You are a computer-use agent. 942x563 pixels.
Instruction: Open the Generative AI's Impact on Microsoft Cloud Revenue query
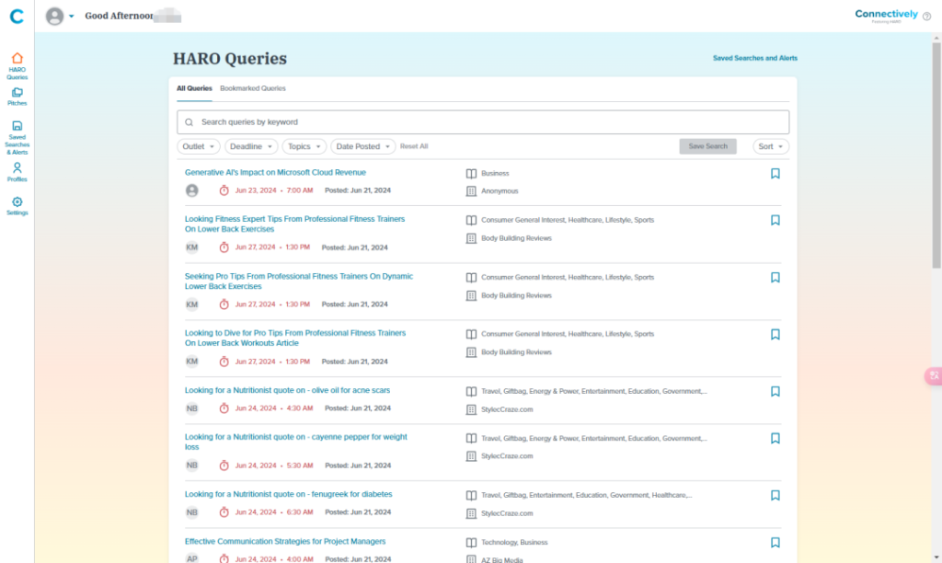point(275,172)
